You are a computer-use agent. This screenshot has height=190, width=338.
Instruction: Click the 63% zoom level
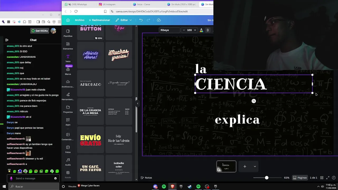pos(287,178)
